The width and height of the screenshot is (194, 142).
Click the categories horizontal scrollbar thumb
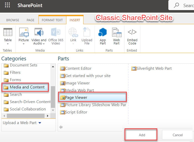tap(26, 116)
